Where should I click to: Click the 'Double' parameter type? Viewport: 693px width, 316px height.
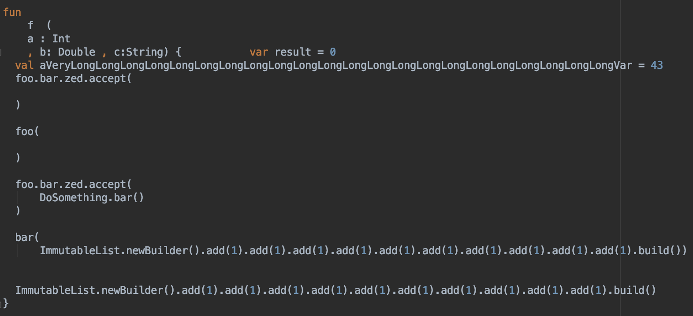[77, 52]
